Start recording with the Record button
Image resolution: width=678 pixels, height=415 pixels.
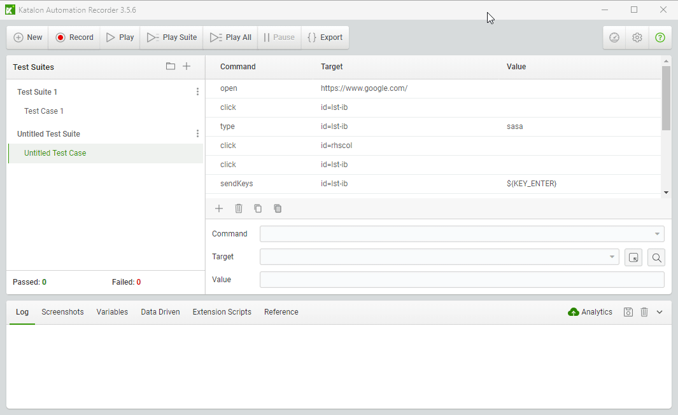(x=74, y=37)
